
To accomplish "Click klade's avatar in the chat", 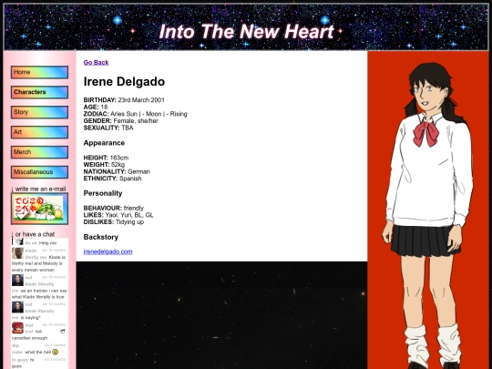I will pyautogui.click(x=17, y=253).
